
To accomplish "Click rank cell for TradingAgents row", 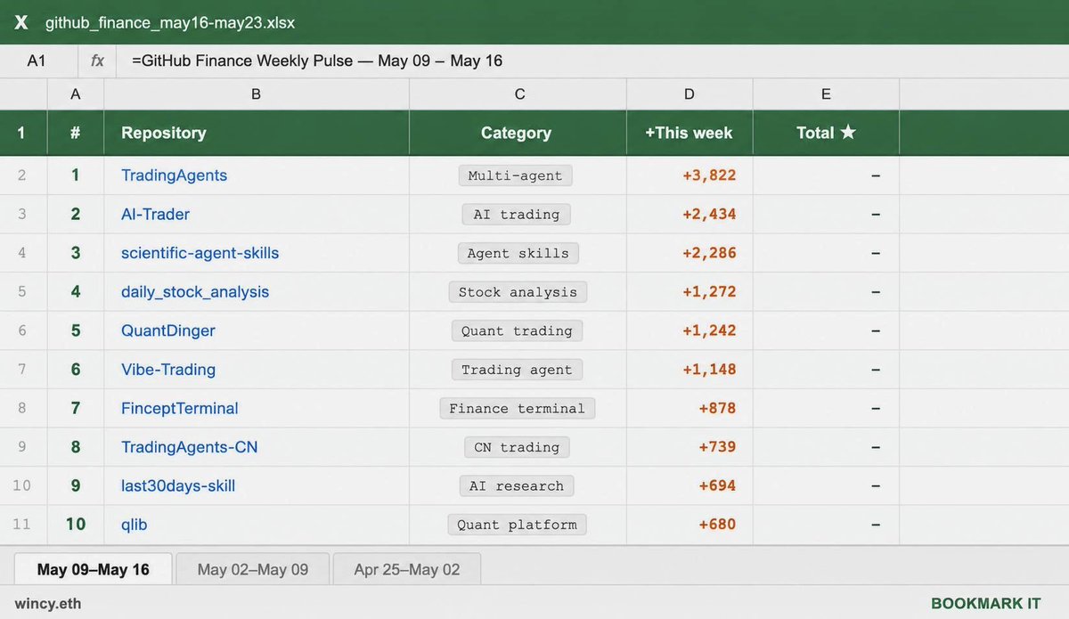I will pos(76,175).
